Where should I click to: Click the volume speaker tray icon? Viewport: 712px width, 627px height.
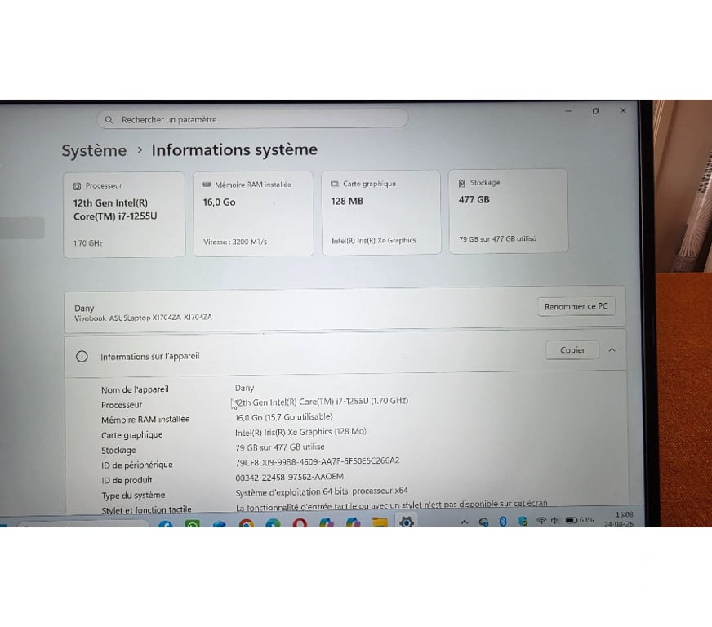[x=554, y=520]
